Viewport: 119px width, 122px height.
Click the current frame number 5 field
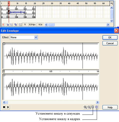(x=25, y=25)
